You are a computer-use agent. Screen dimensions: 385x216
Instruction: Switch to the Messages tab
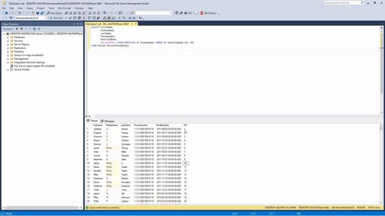point(108,121)
